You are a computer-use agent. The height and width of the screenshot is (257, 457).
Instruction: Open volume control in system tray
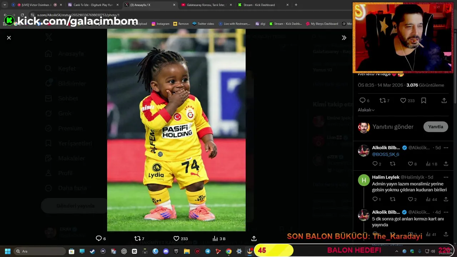(x=433, y=251)
